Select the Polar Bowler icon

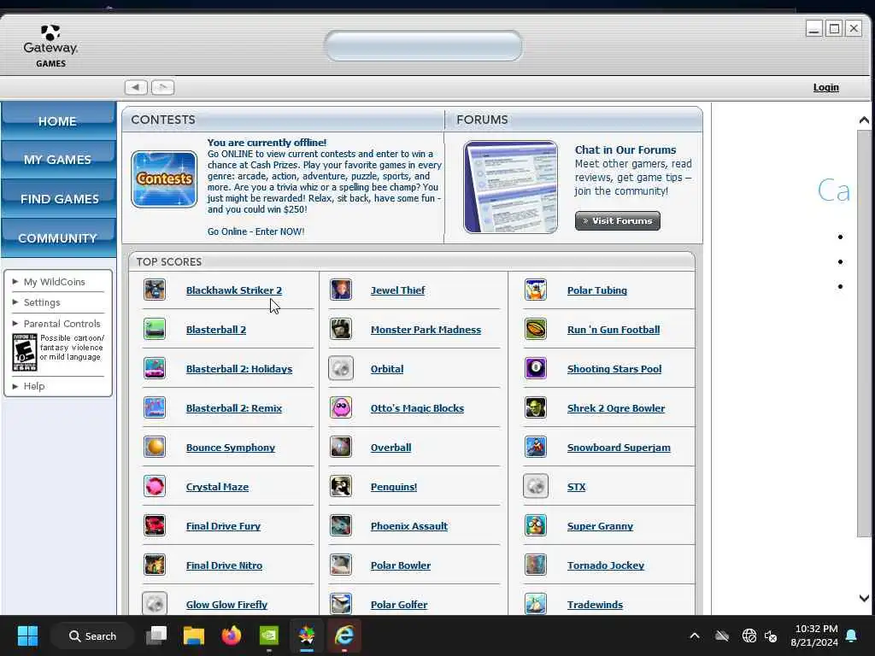tap(340, 565)
